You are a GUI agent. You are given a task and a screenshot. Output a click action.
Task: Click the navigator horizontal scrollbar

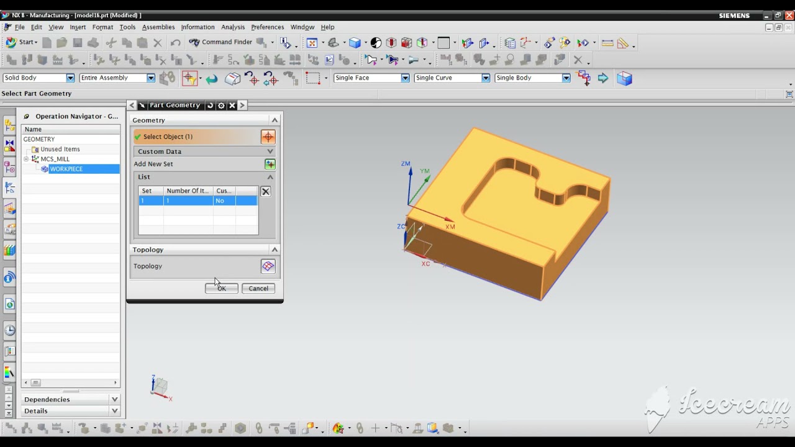71,382
